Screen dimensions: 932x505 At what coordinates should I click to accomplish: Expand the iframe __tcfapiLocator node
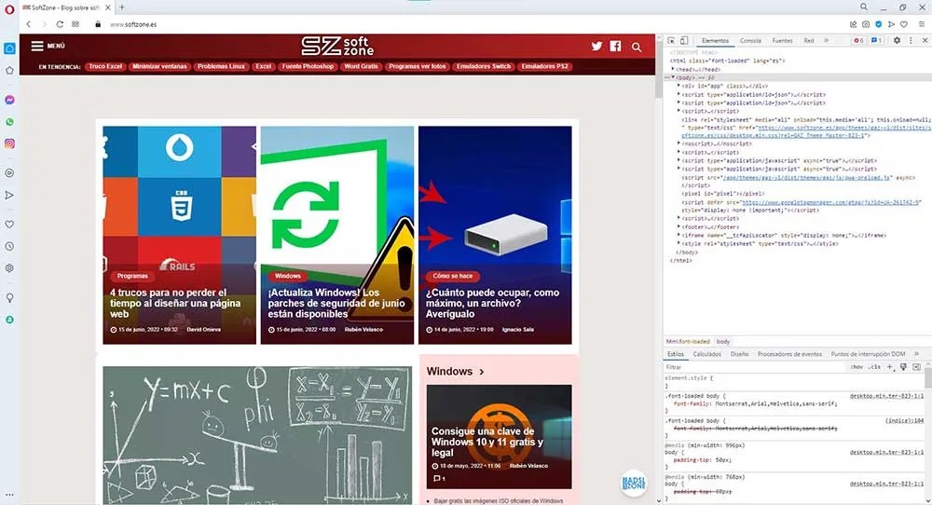678,236
